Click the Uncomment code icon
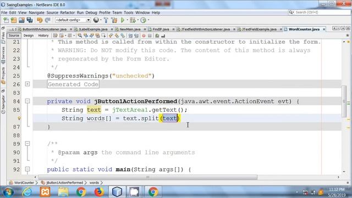Viewport: 352px width, 198px height. (x=163, y=35)
